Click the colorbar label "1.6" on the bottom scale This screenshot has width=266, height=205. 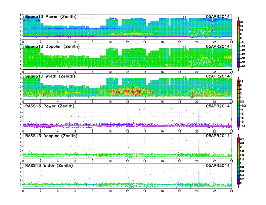242,155
